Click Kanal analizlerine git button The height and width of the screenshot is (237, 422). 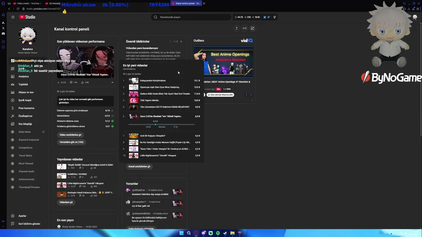pos(139,167)
